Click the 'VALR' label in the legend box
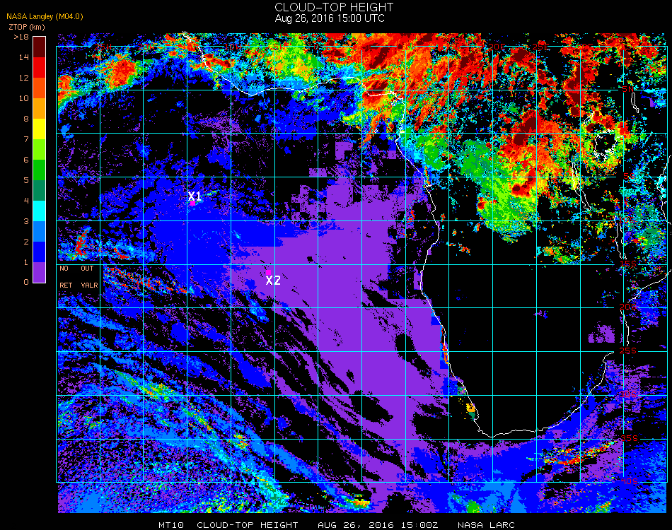 pos(90,285)
